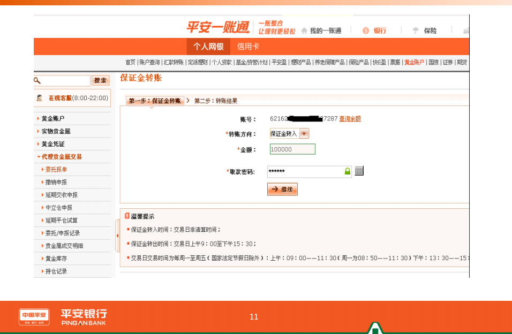Select 延期交收申报 in the sidebar
This screenshot has width=512, height=334.
62,195
